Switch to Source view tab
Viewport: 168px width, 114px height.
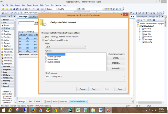point(37,101)
